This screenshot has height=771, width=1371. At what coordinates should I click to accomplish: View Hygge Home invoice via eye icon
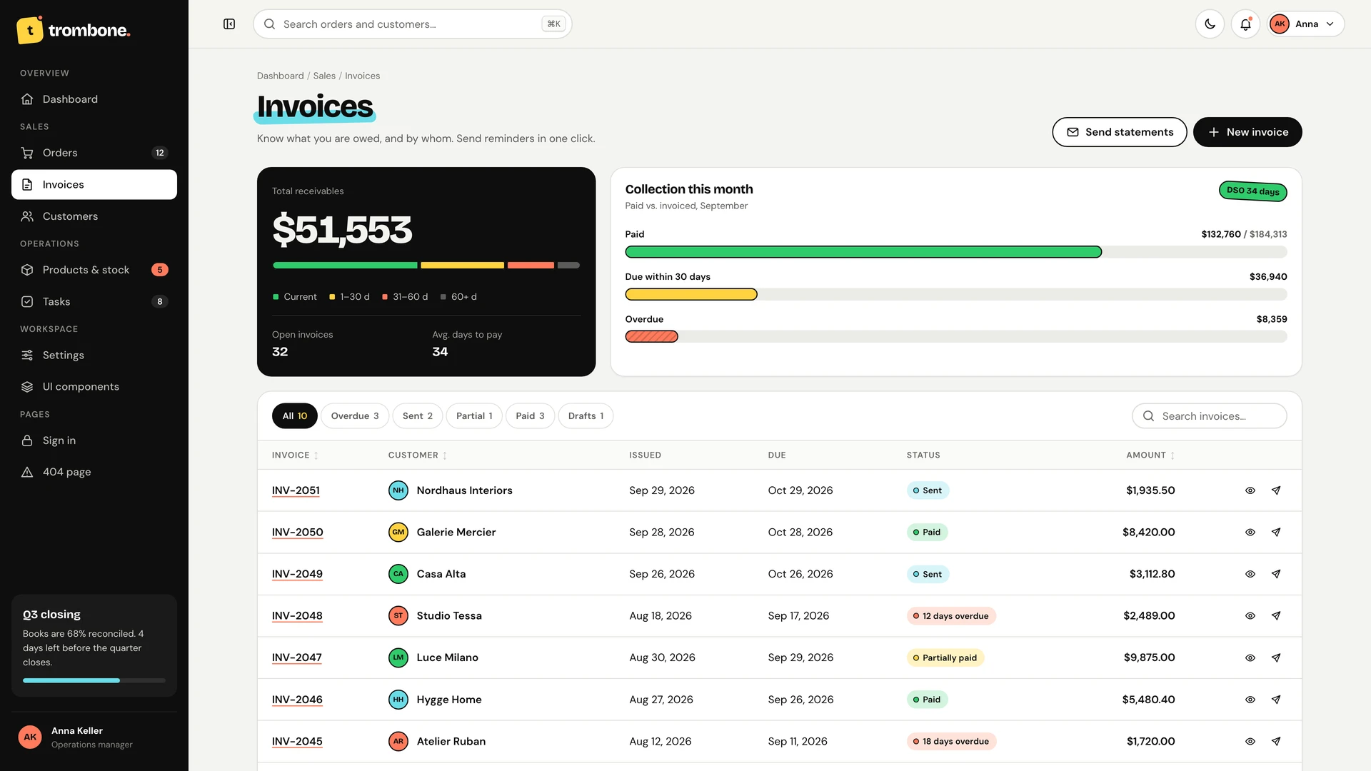(x=1250, y=700)
